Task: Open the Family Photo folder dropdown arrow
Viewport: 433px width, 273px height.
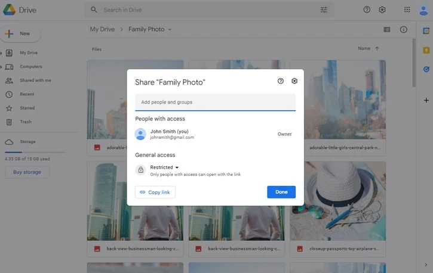Action: 170,29
